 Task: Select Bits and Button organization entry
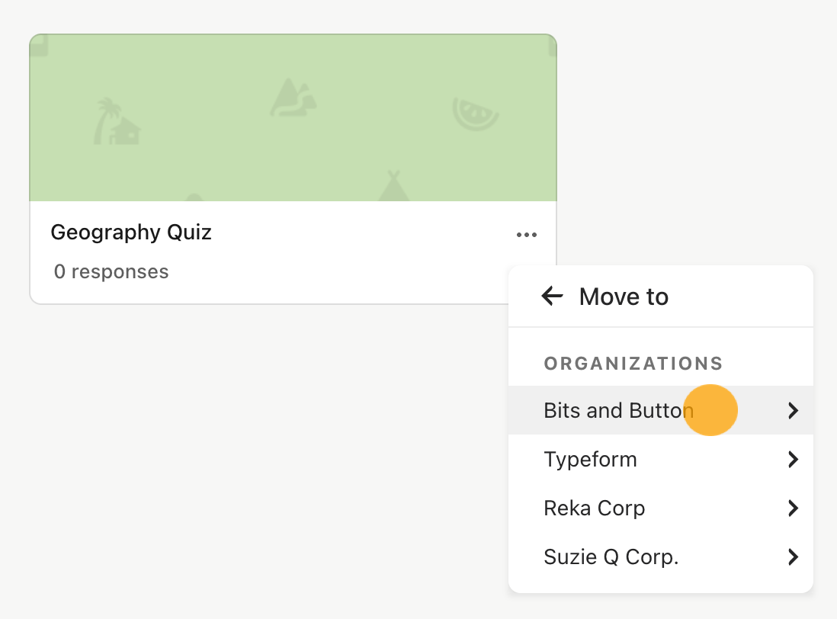[661, 410]
